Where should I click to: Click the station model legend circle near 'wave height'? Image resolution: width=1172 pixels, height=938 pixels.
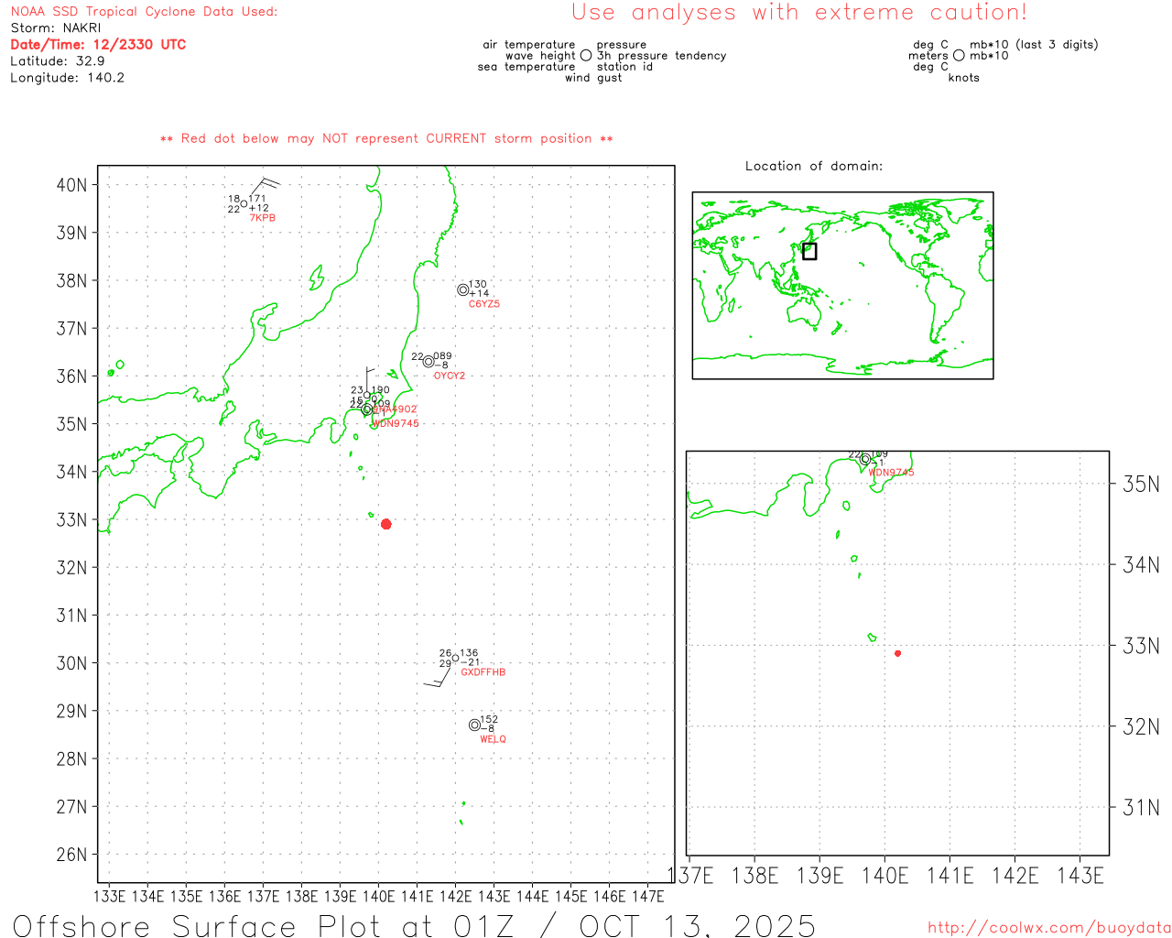pos(586,56)
